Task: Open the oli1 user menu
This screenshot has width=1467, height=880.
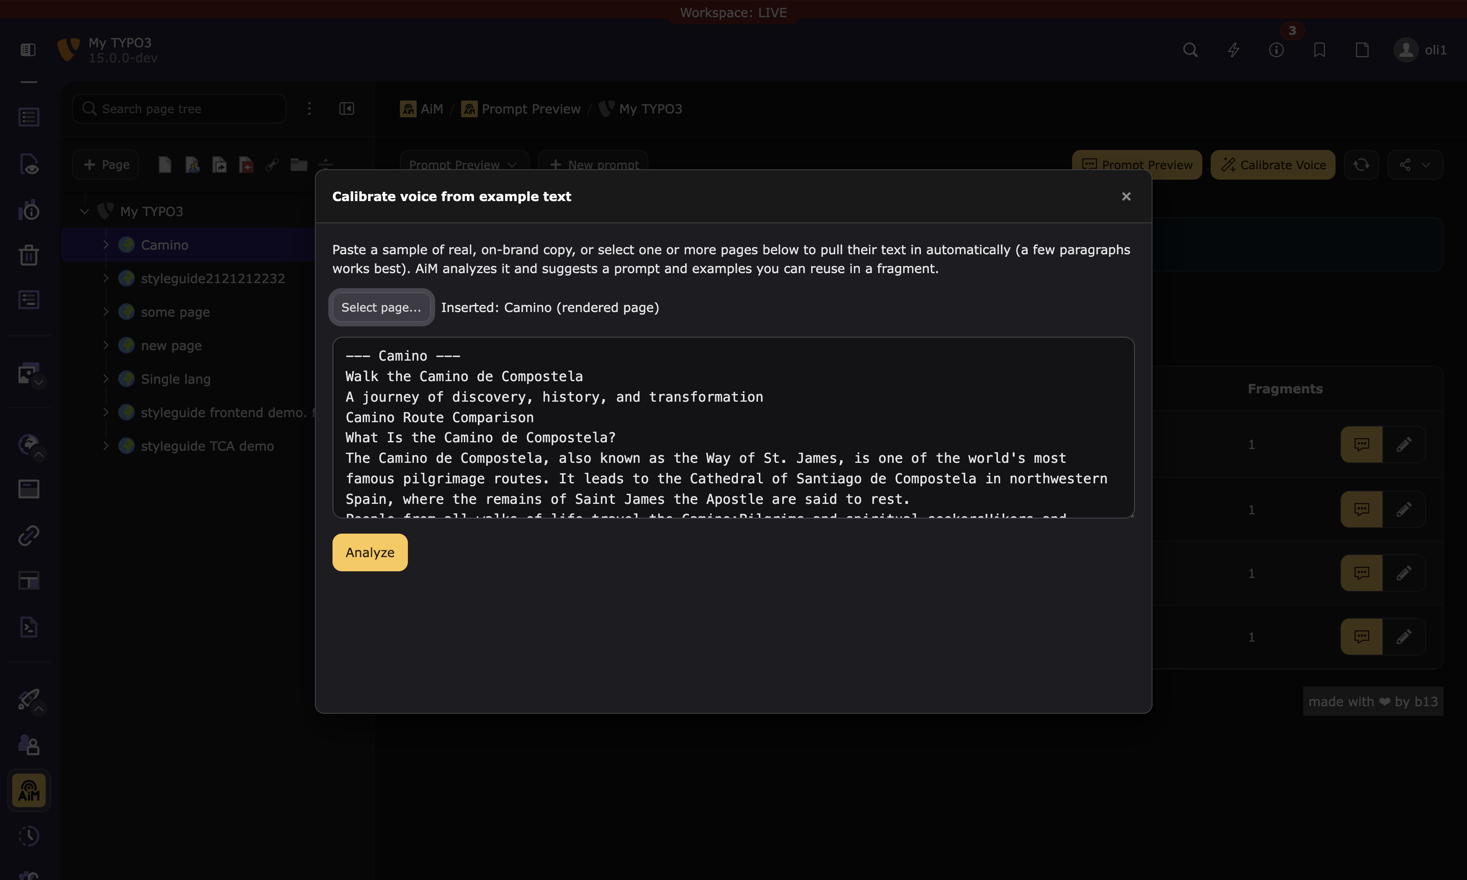Action: point(1420,50)
